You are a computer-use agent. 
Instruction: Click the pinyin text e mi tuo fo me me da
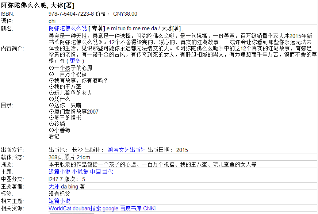tap(132, 28)
